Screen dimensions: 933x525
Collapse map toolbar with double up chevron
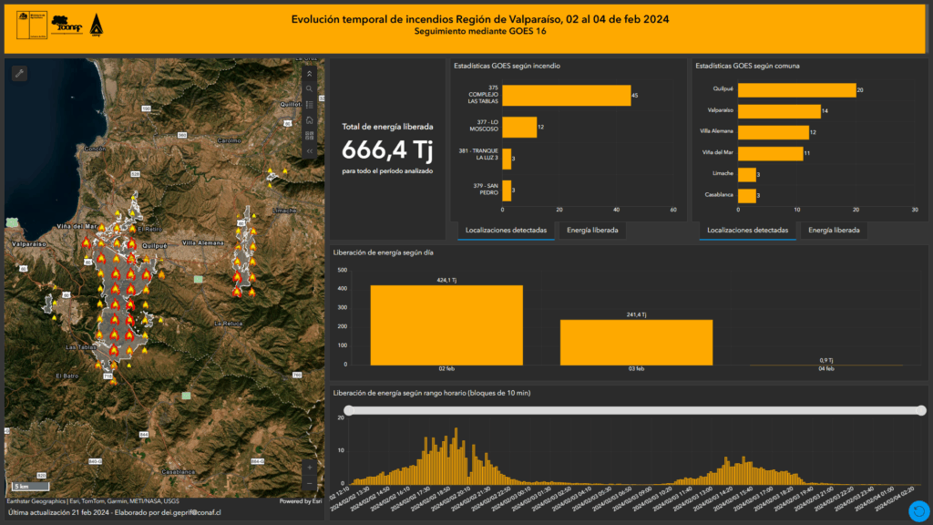click(310, 74)
